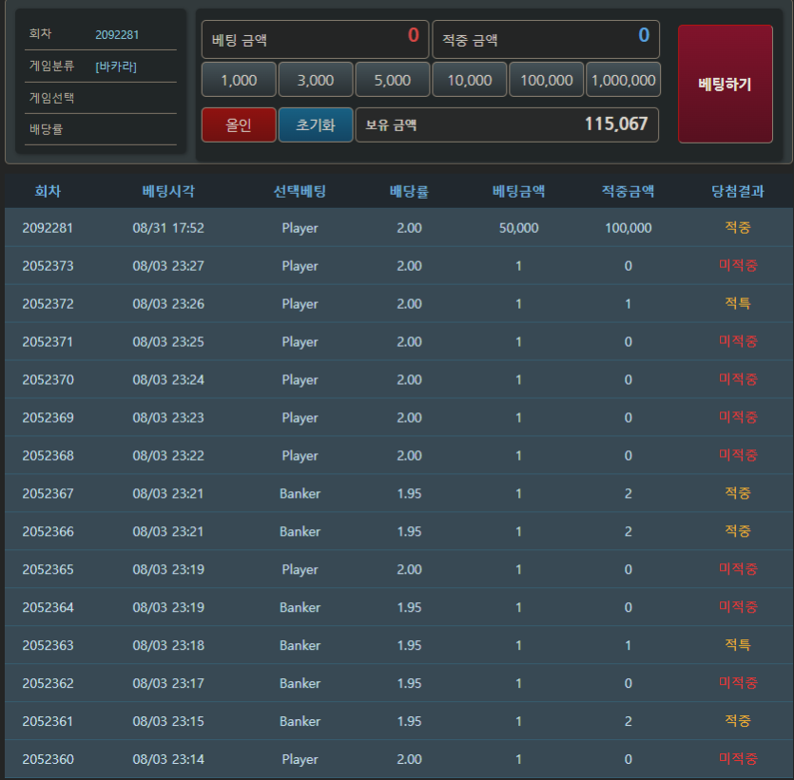Click round number 2052371
This screenshot has height=780, width=794.
coord(48,342)
